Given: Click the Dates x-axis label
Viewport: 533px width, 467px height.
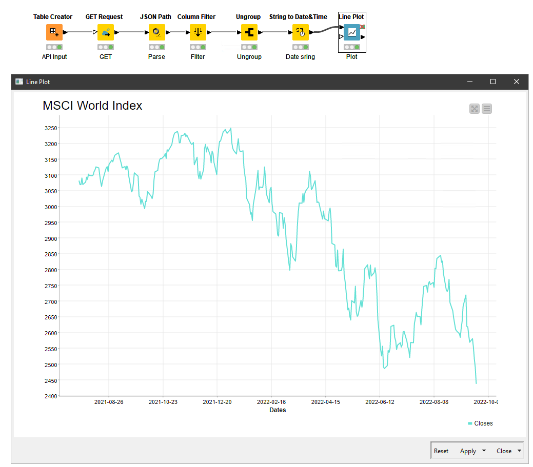Looking at the screenshot, I should click(278, 410).
